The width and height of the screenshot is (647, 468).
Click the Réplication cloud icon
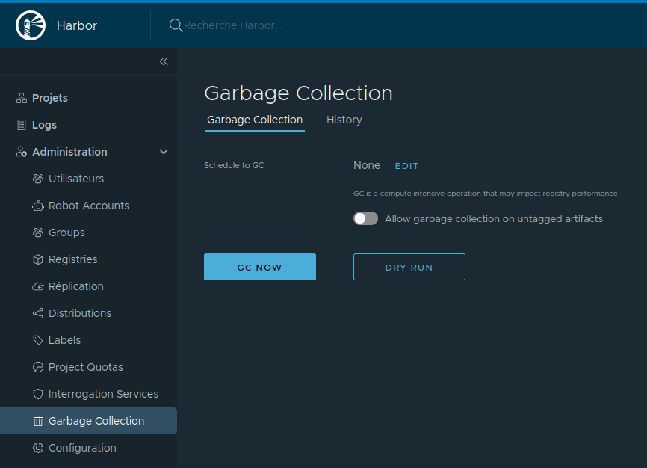click(38, 286)
